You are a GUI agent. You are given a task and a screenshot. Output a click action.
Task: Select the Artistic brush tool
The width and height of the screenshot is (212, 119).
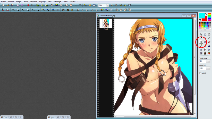209,50
